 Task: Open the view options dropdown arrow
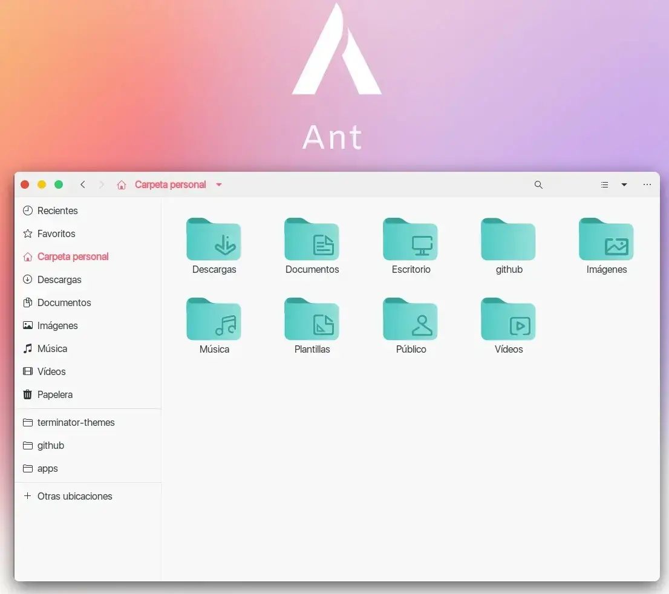[624, 185]
